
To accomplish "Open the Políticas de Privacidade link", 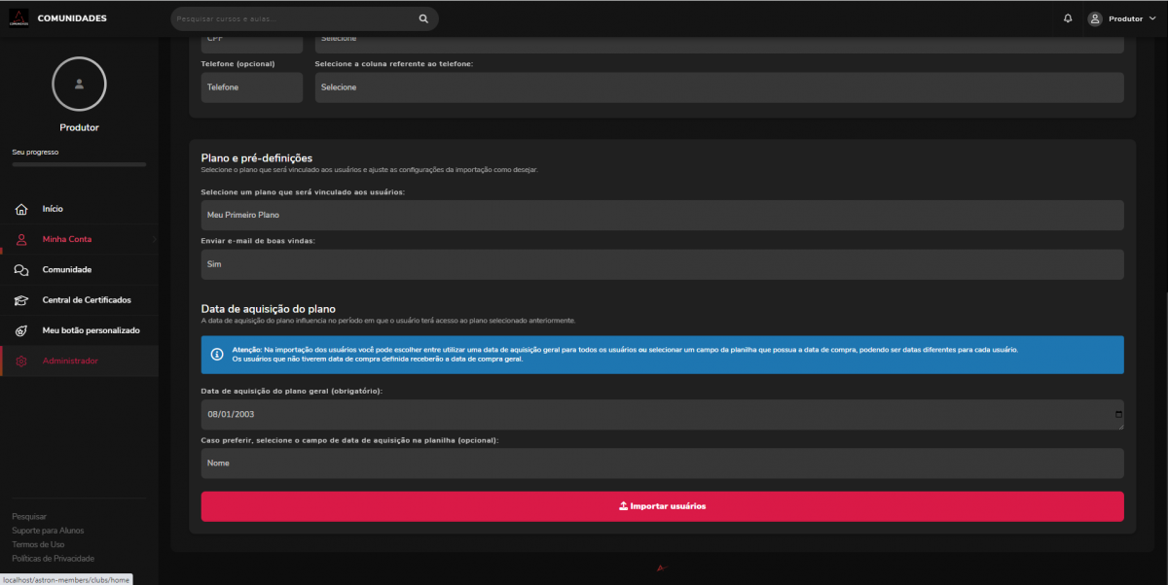I will (x=53, y=559).
